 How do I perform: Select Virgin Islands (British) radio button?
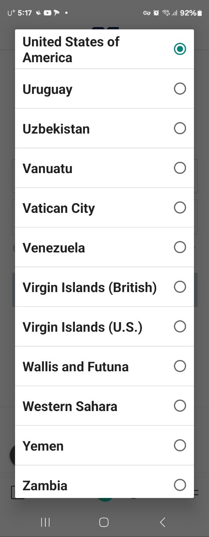click(180, 287)
